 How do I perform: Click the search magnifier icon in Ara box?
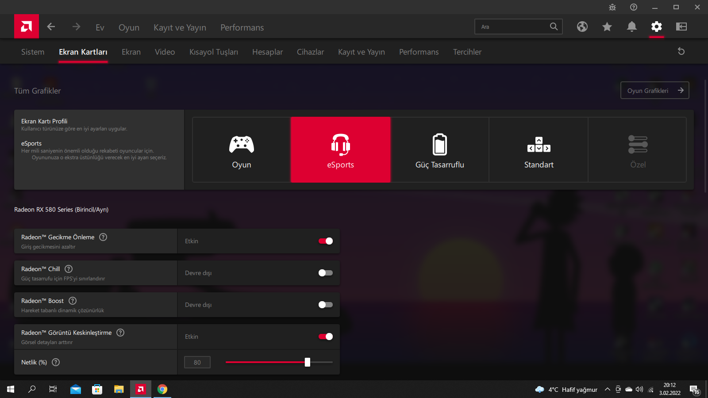click(554, 27)
